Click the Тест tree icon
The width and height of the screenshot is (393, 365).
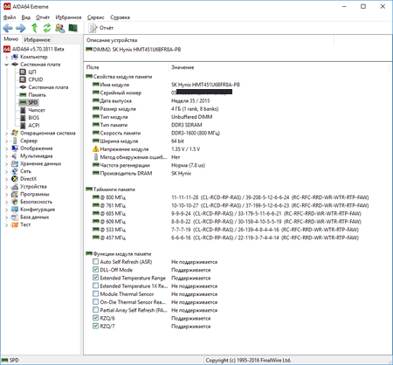click(x=15, y=224)
